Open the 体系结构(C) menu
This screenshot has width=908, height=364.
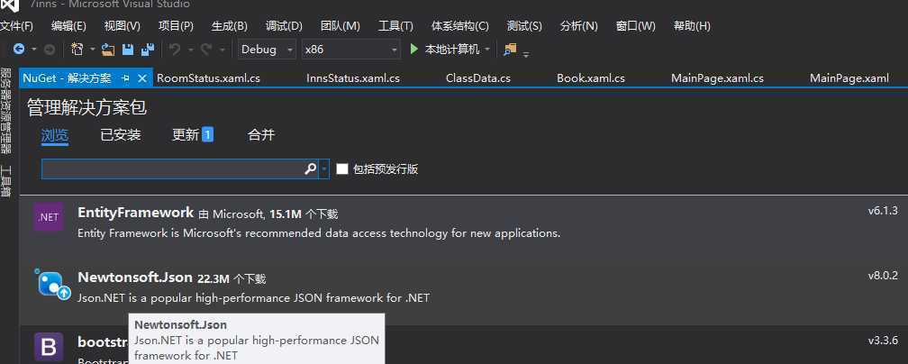pos(459,26)
